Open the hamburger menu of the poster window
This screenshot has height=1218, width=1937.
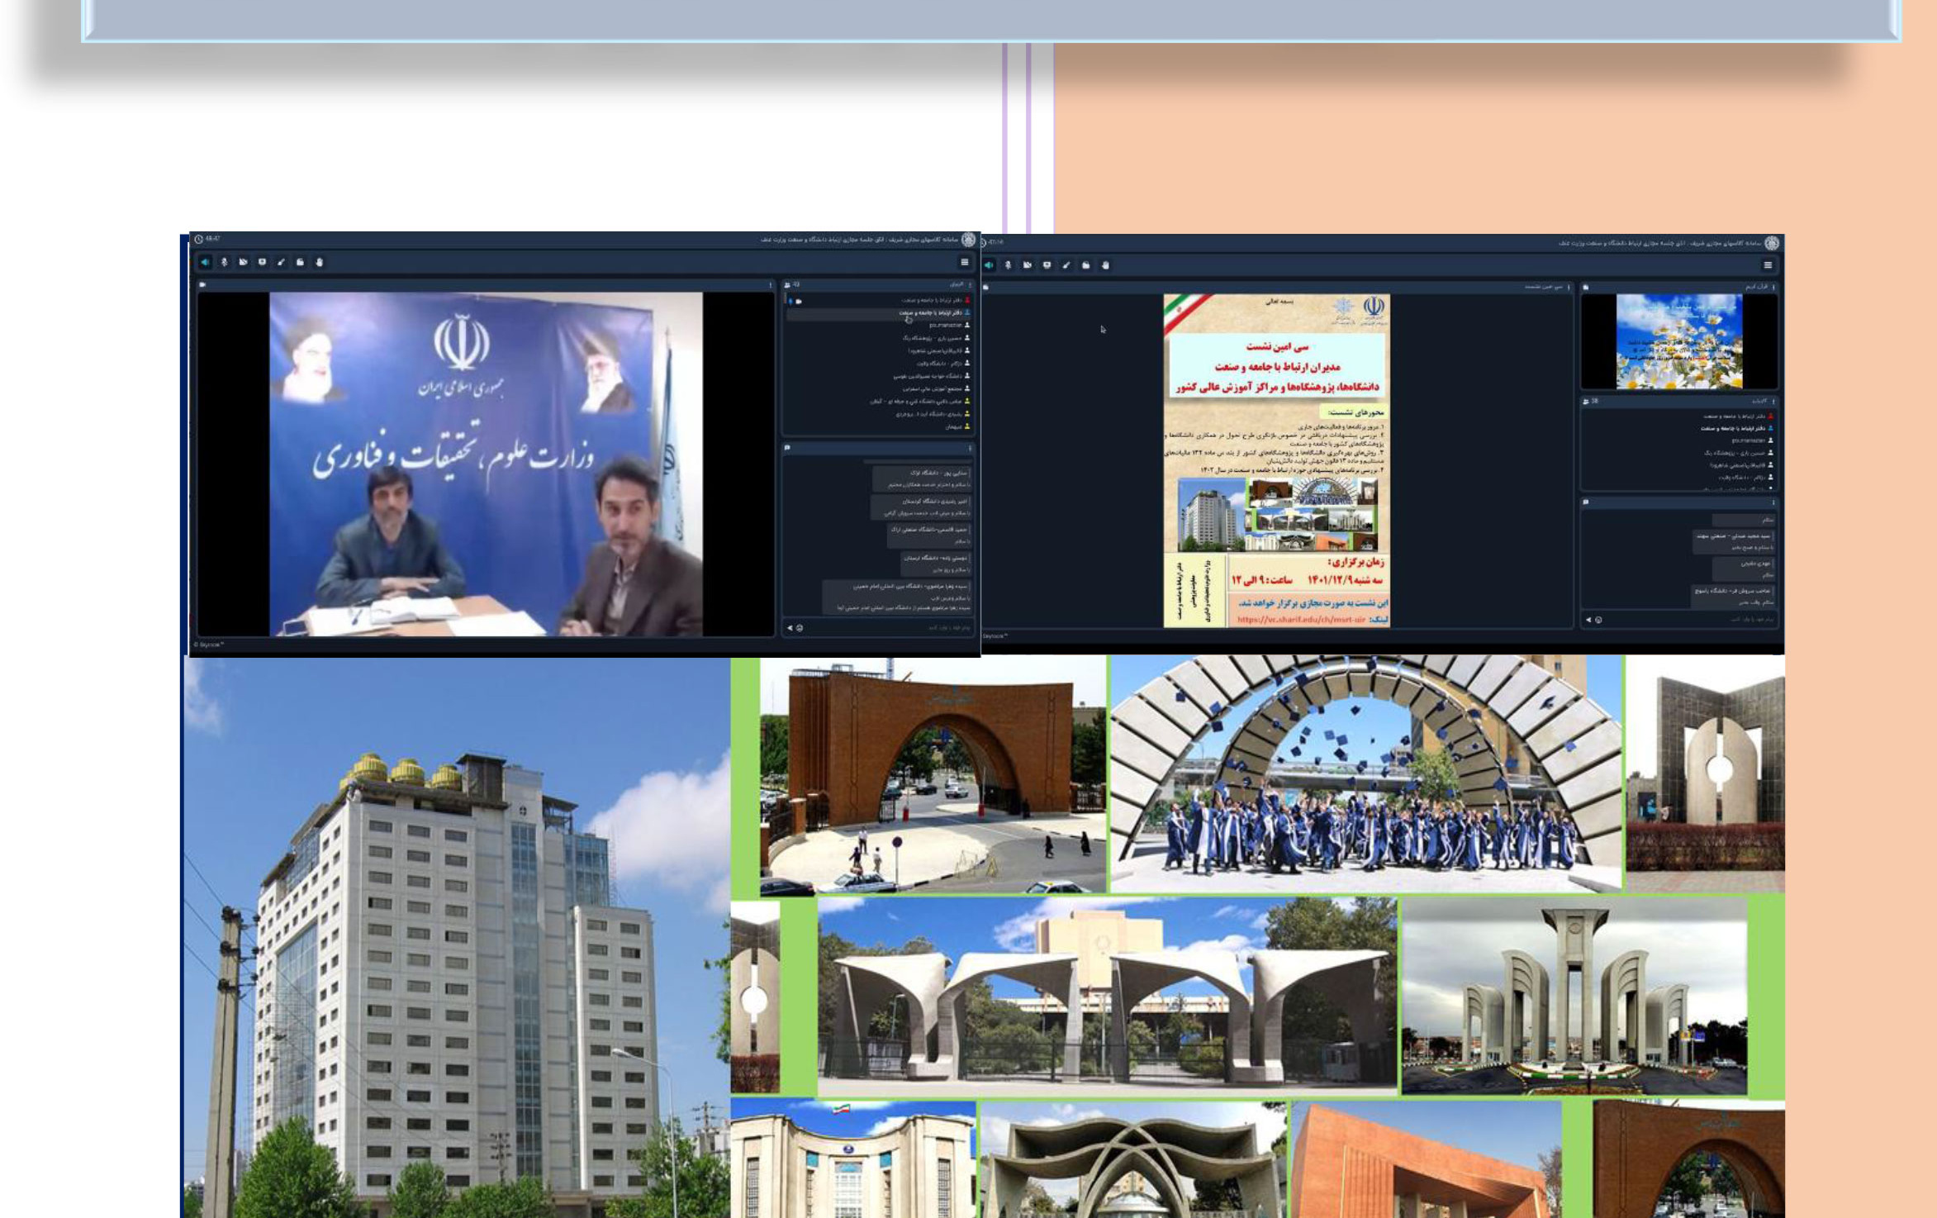pyautogui.click(x=1768, y=265)
